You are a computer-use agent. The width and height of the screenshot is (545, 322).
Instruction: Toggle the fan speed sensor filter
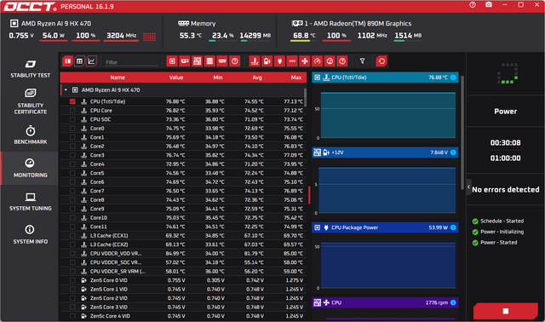pyautogui.click(x=305, y=61)
